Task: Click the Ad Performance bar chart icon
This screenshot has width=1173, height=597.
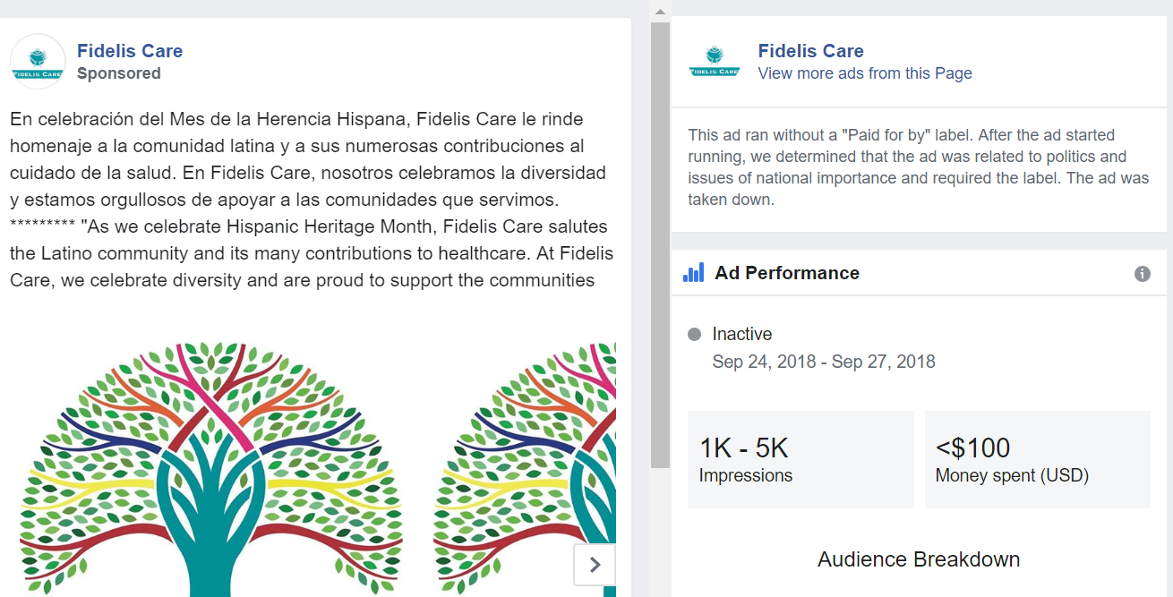Action: (x=693, y=273)
